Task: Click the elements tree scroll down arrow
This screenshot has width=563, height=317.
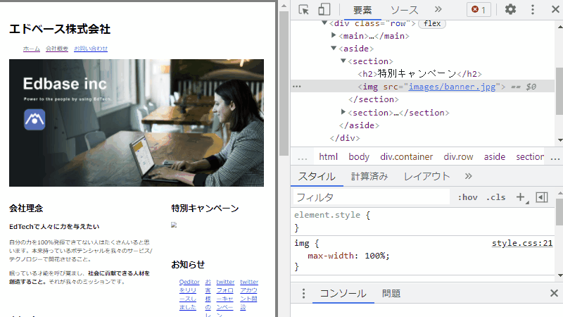Action: click(x=560, y=140)
